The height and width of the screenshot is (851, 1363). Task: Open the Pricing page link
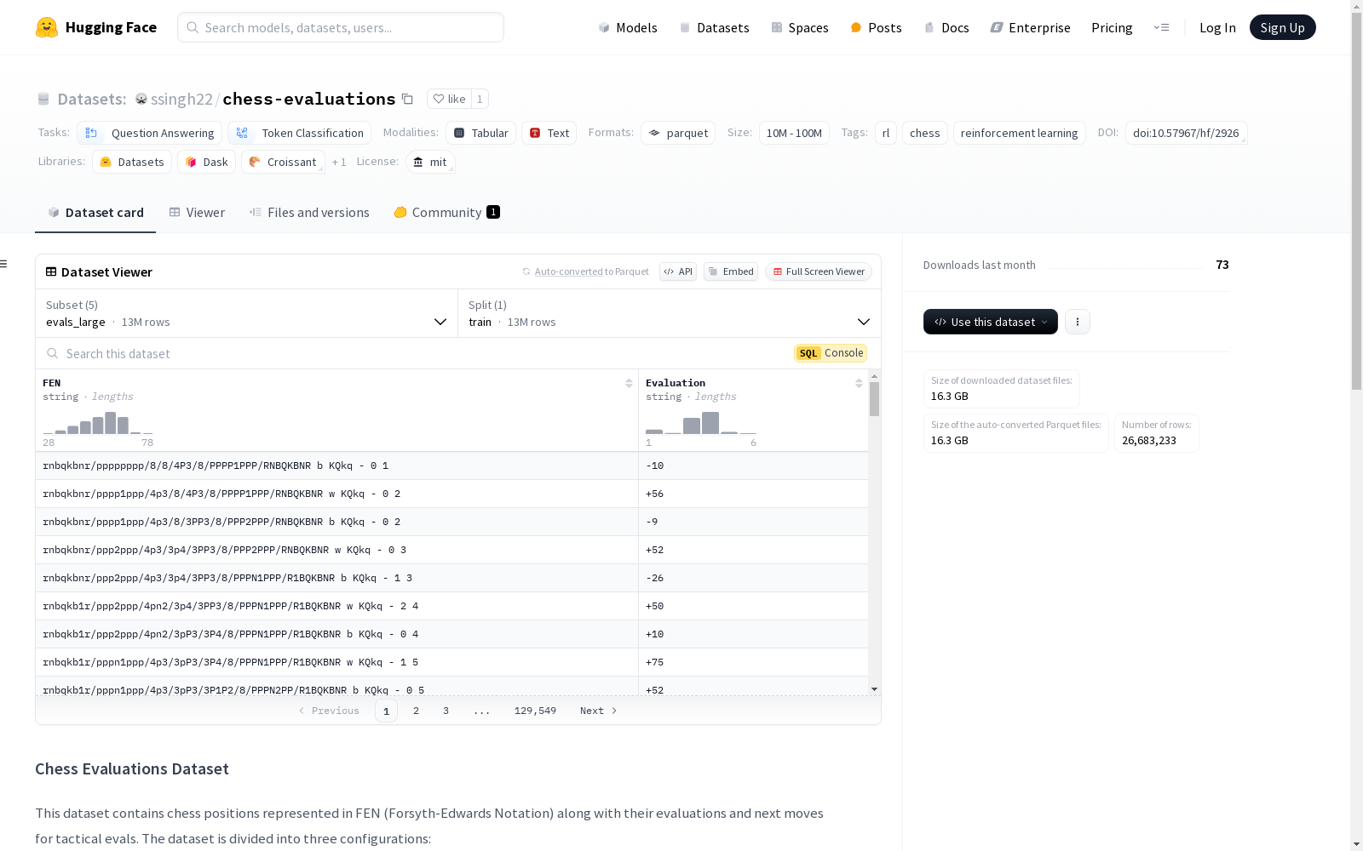point(1112,27)
